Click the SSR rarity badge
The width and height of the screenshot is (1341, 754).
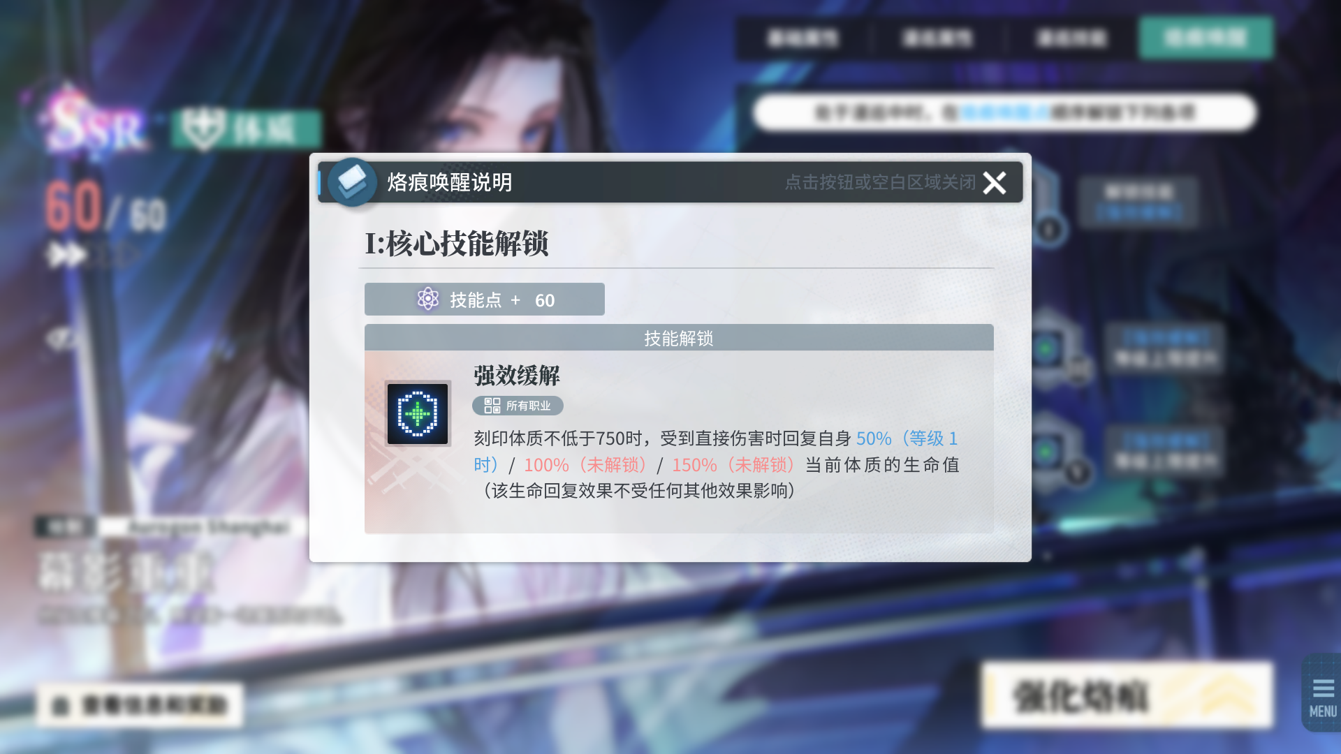coord(96,125)
